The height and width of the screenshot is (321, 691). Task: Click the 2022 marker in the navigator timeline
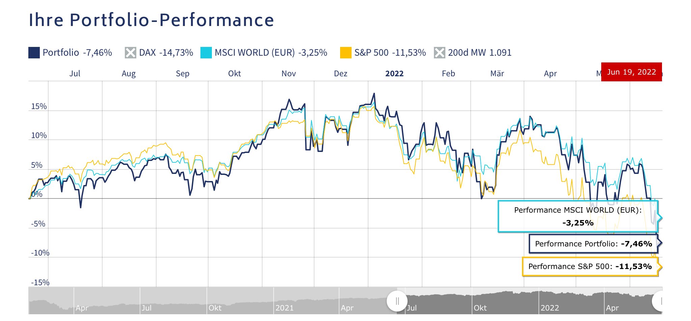(x=550, y=308)
